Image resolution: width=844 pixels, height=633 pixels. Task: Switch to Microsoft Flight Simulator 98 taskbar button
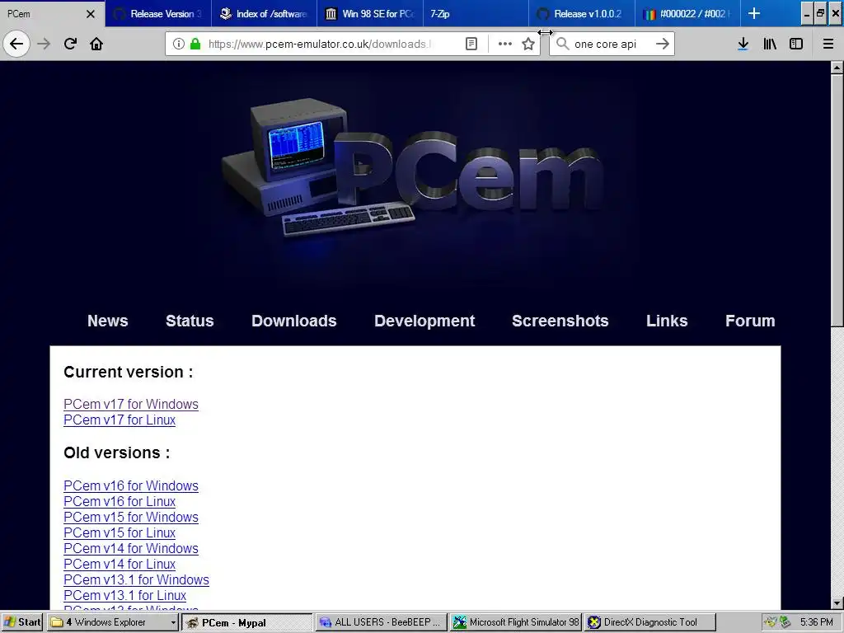click(x=516, y=622)
